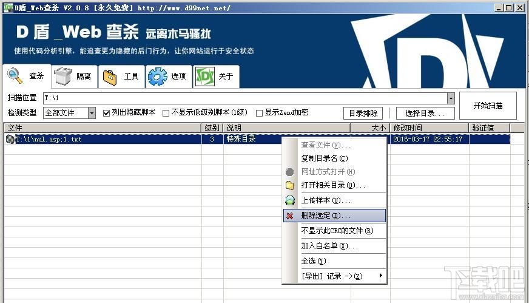Screen dimensions: 529x303
Task: Choose 全选(Y) from context menu
Action: [334, 261]
